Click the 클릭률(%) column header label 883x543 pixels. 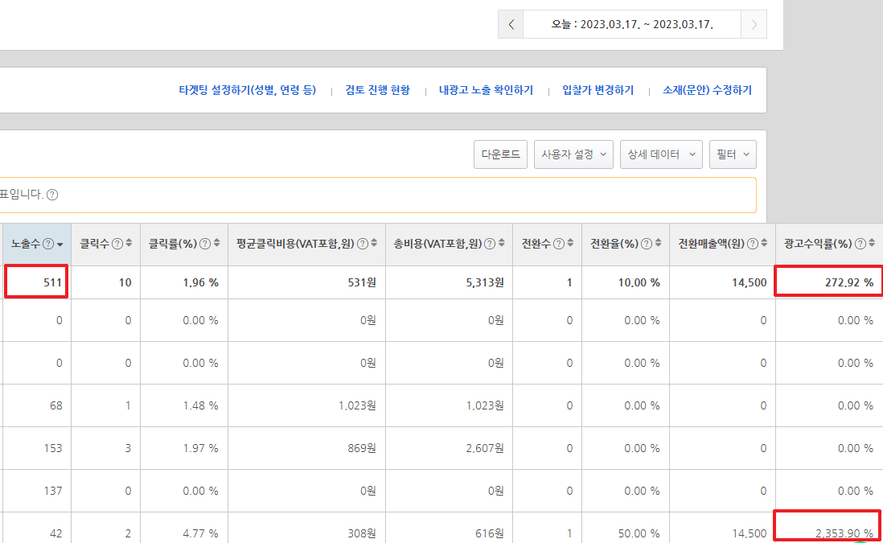pyautogui.click(x=173, y=244)
